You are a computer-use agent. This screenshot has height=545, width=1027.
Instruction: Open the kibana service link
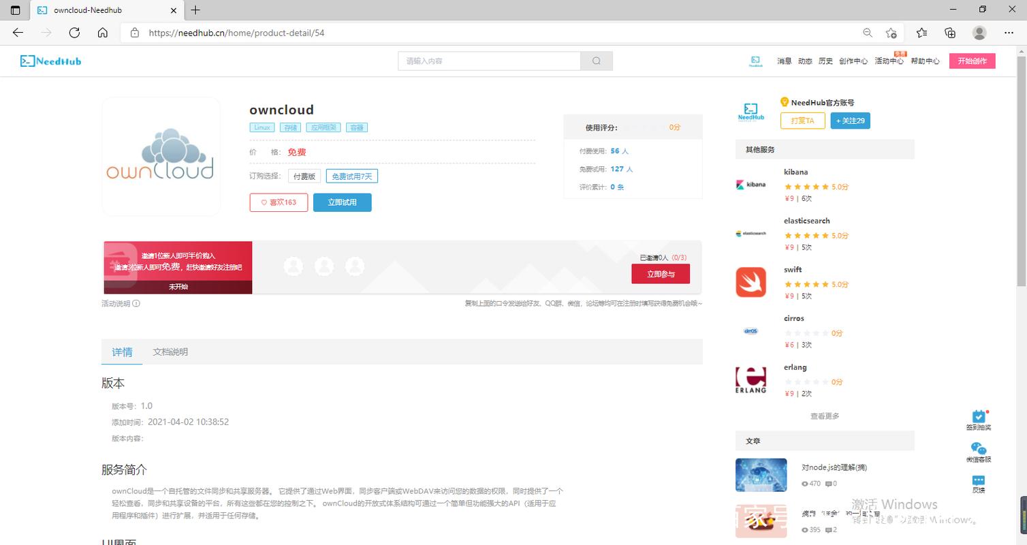[796, 172]
